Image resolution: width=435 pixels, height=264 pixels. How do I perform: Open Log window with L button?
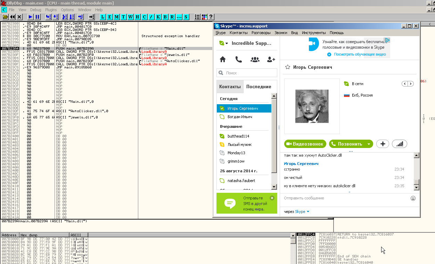(103, 17)
